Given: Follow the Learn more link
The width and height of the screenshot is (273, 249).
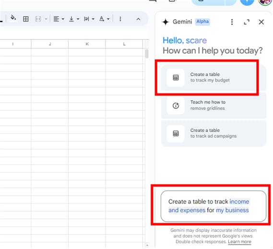Looking at the screenshot, I should tap(239, 242).
